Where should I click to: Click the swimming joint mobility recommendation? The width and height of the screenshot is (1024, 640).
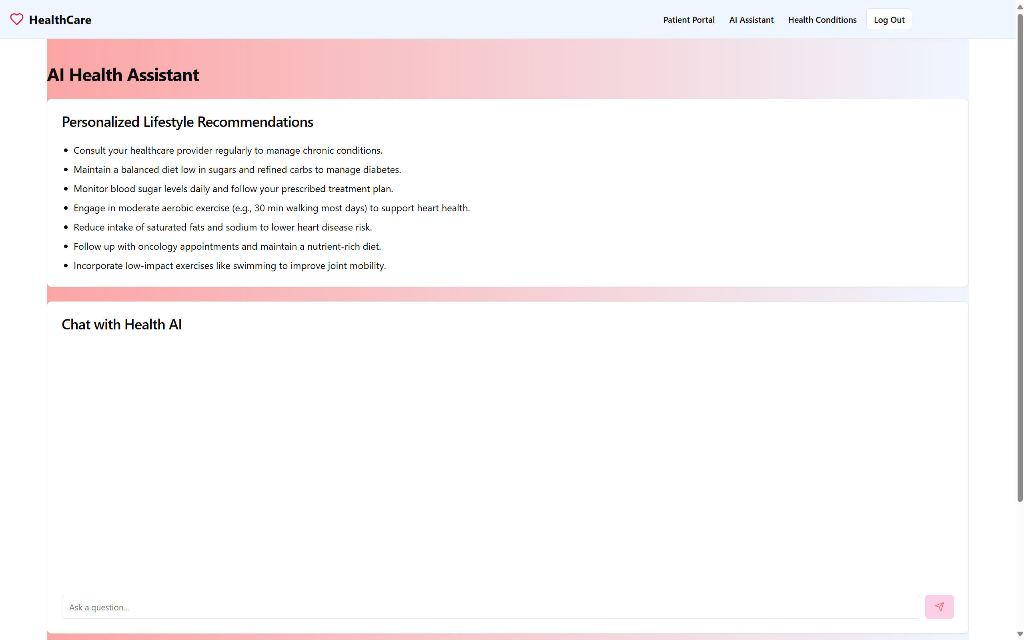point(229,266)
